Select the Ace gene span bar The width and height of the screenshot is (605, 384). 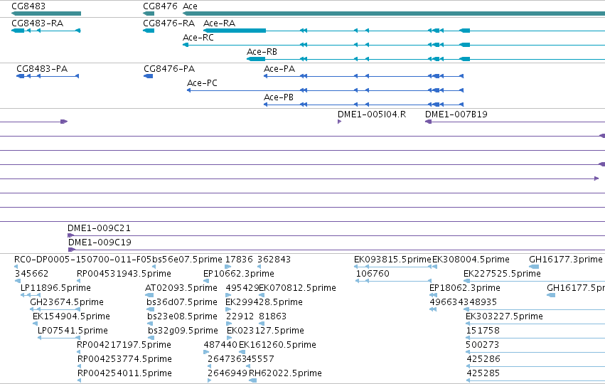coord(394,14)
